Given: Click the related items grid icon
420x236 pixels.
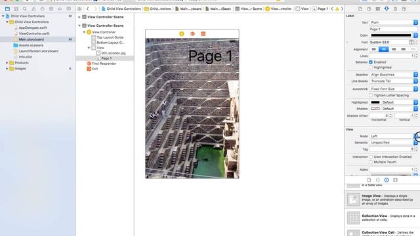Looking at the screenshot, I should pyautogui.click(x=79, y=9).
